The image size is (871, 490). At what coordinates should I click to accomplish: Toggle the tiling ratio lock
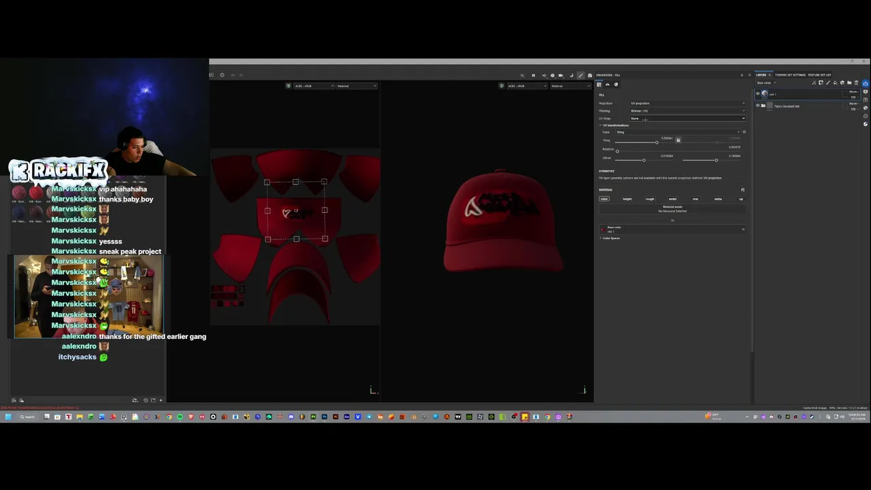pos(678,140)
